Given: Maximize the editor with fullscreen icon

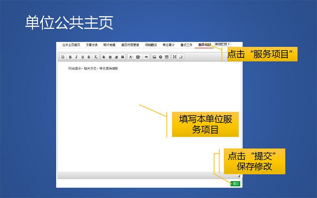Looking at the screenshot, I should click(175, 57).
